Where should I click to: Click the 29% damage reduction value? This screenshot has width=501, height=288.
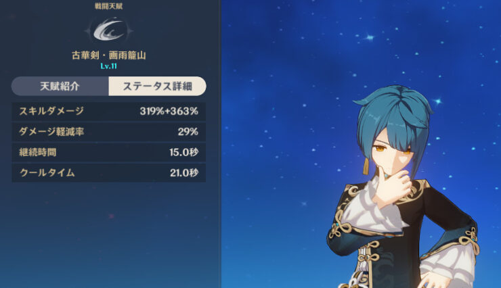[188, 131]
